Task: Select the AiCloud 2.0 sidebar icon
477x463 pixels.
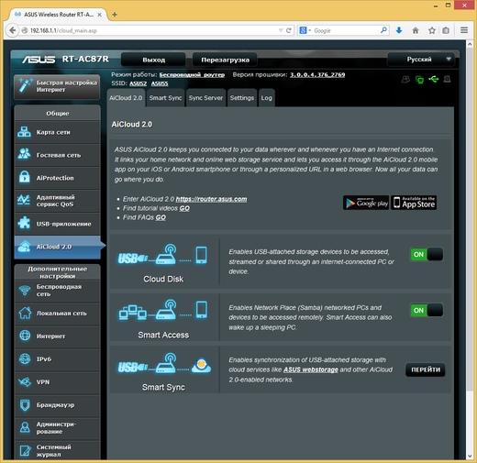Action: pos(24,247)
